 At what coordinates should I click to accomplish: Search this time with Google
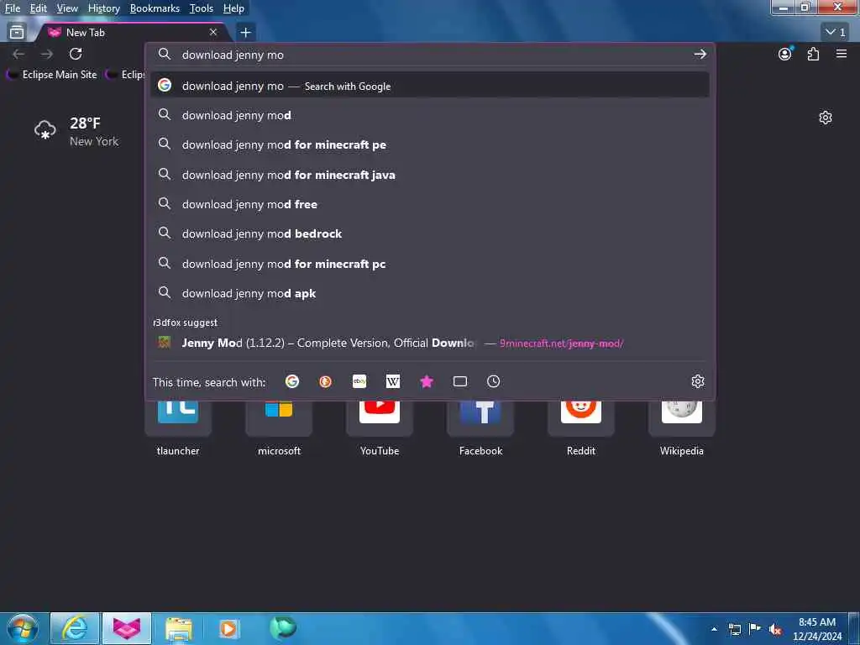(x=292, y=381)
